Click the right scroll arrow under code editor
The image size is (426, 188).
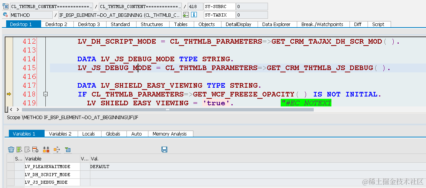click(18, 110)
